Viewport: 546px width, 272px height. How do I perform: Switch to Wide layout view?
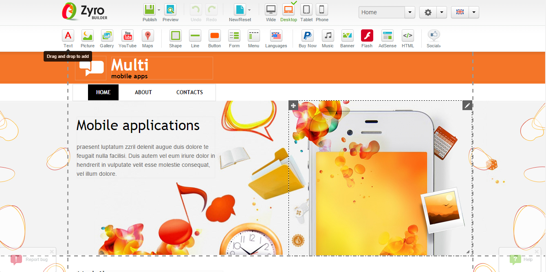271,10
